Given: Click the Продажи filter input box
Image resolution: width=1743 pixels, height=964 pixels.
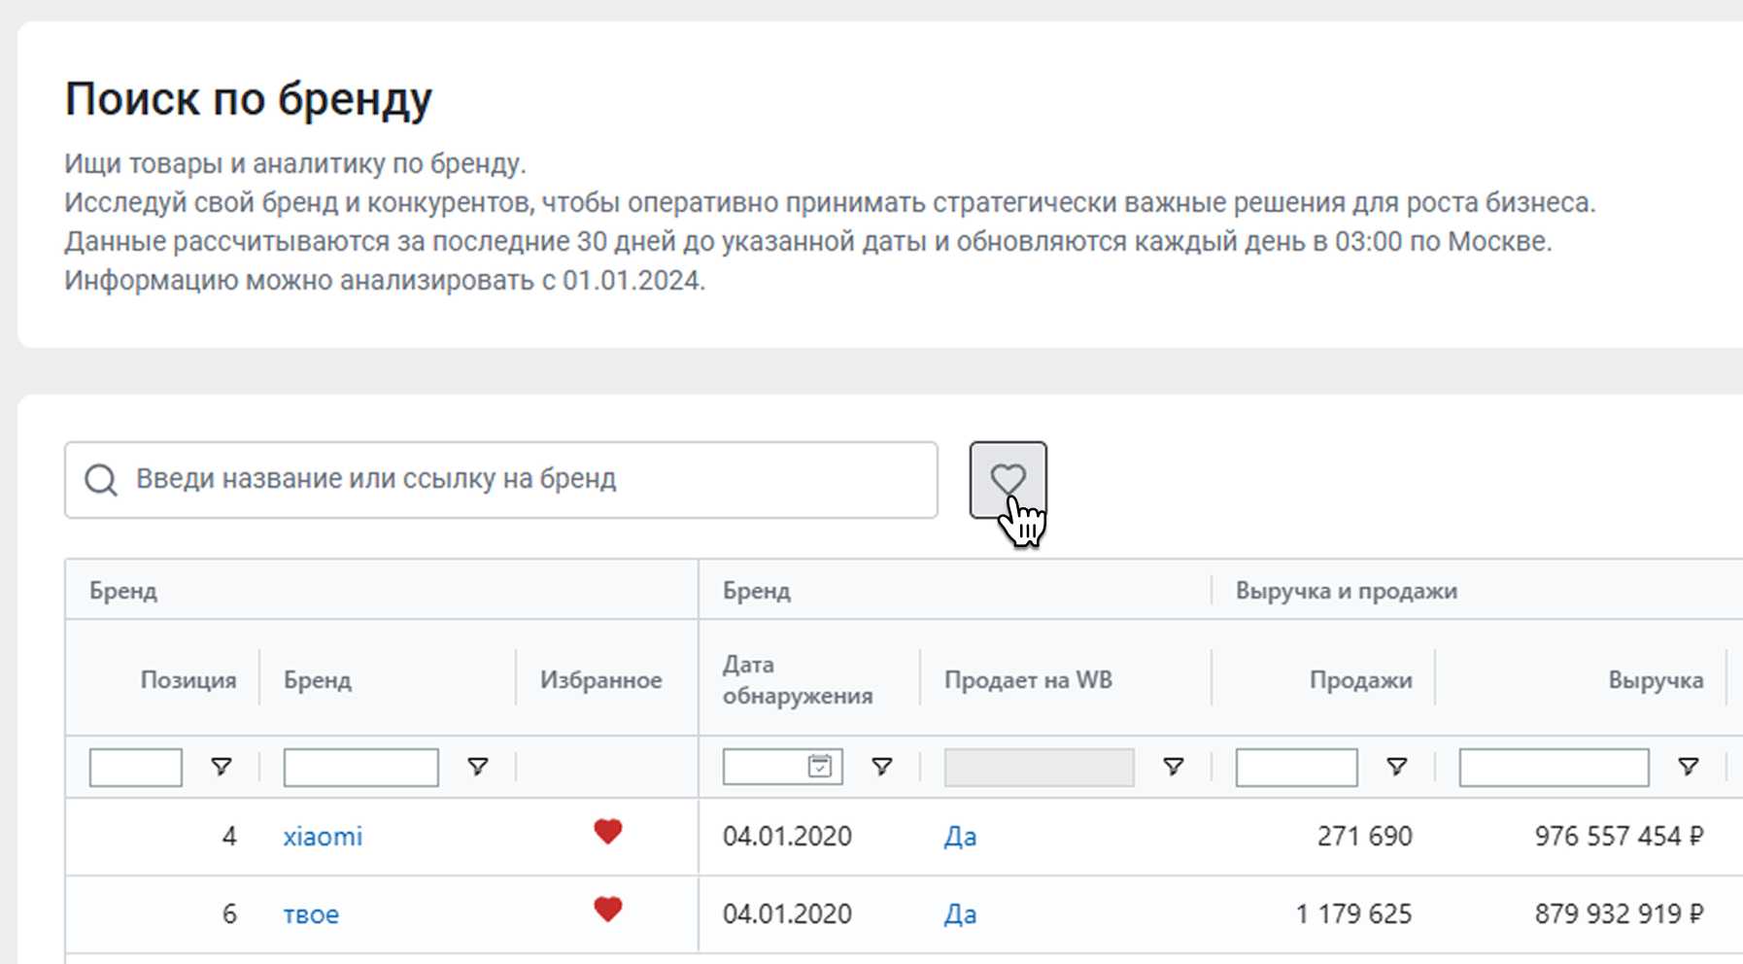Looking at the screenshot, I should point(1296,767).
